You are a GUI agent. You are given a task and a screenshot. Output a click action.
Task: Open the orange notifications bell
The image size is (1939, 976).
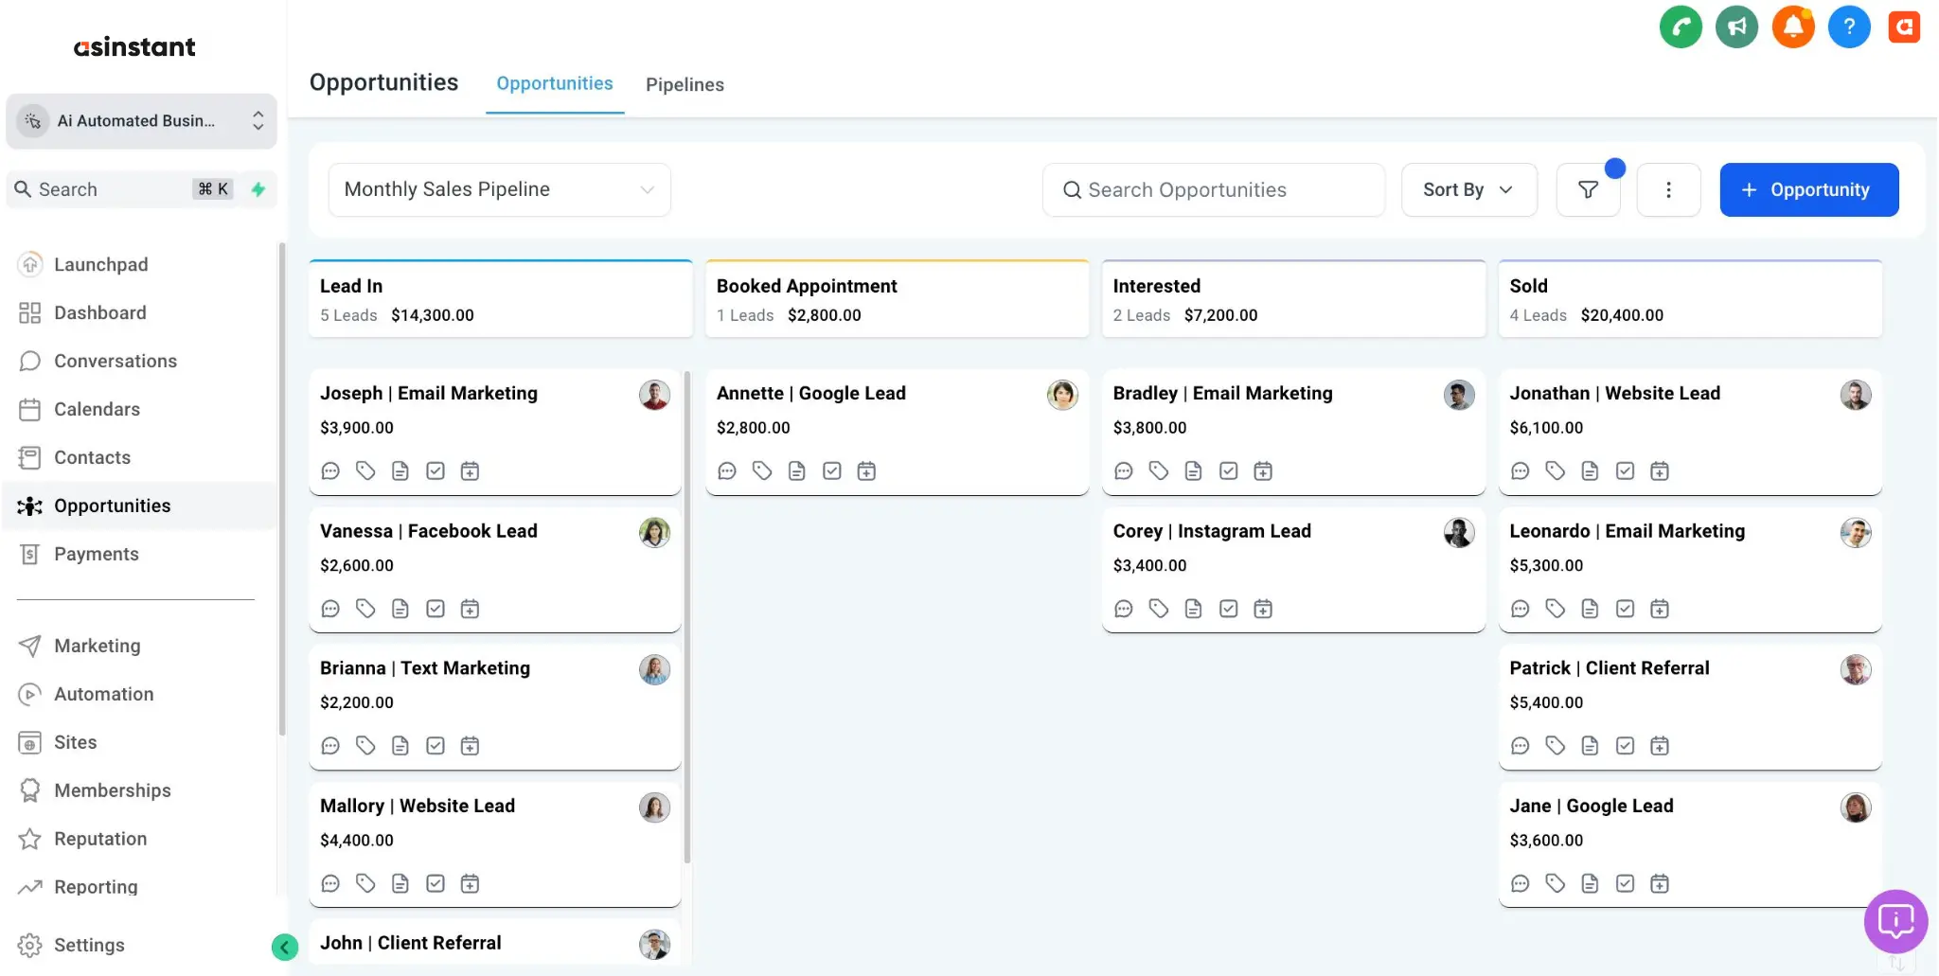coord(1793,27)
